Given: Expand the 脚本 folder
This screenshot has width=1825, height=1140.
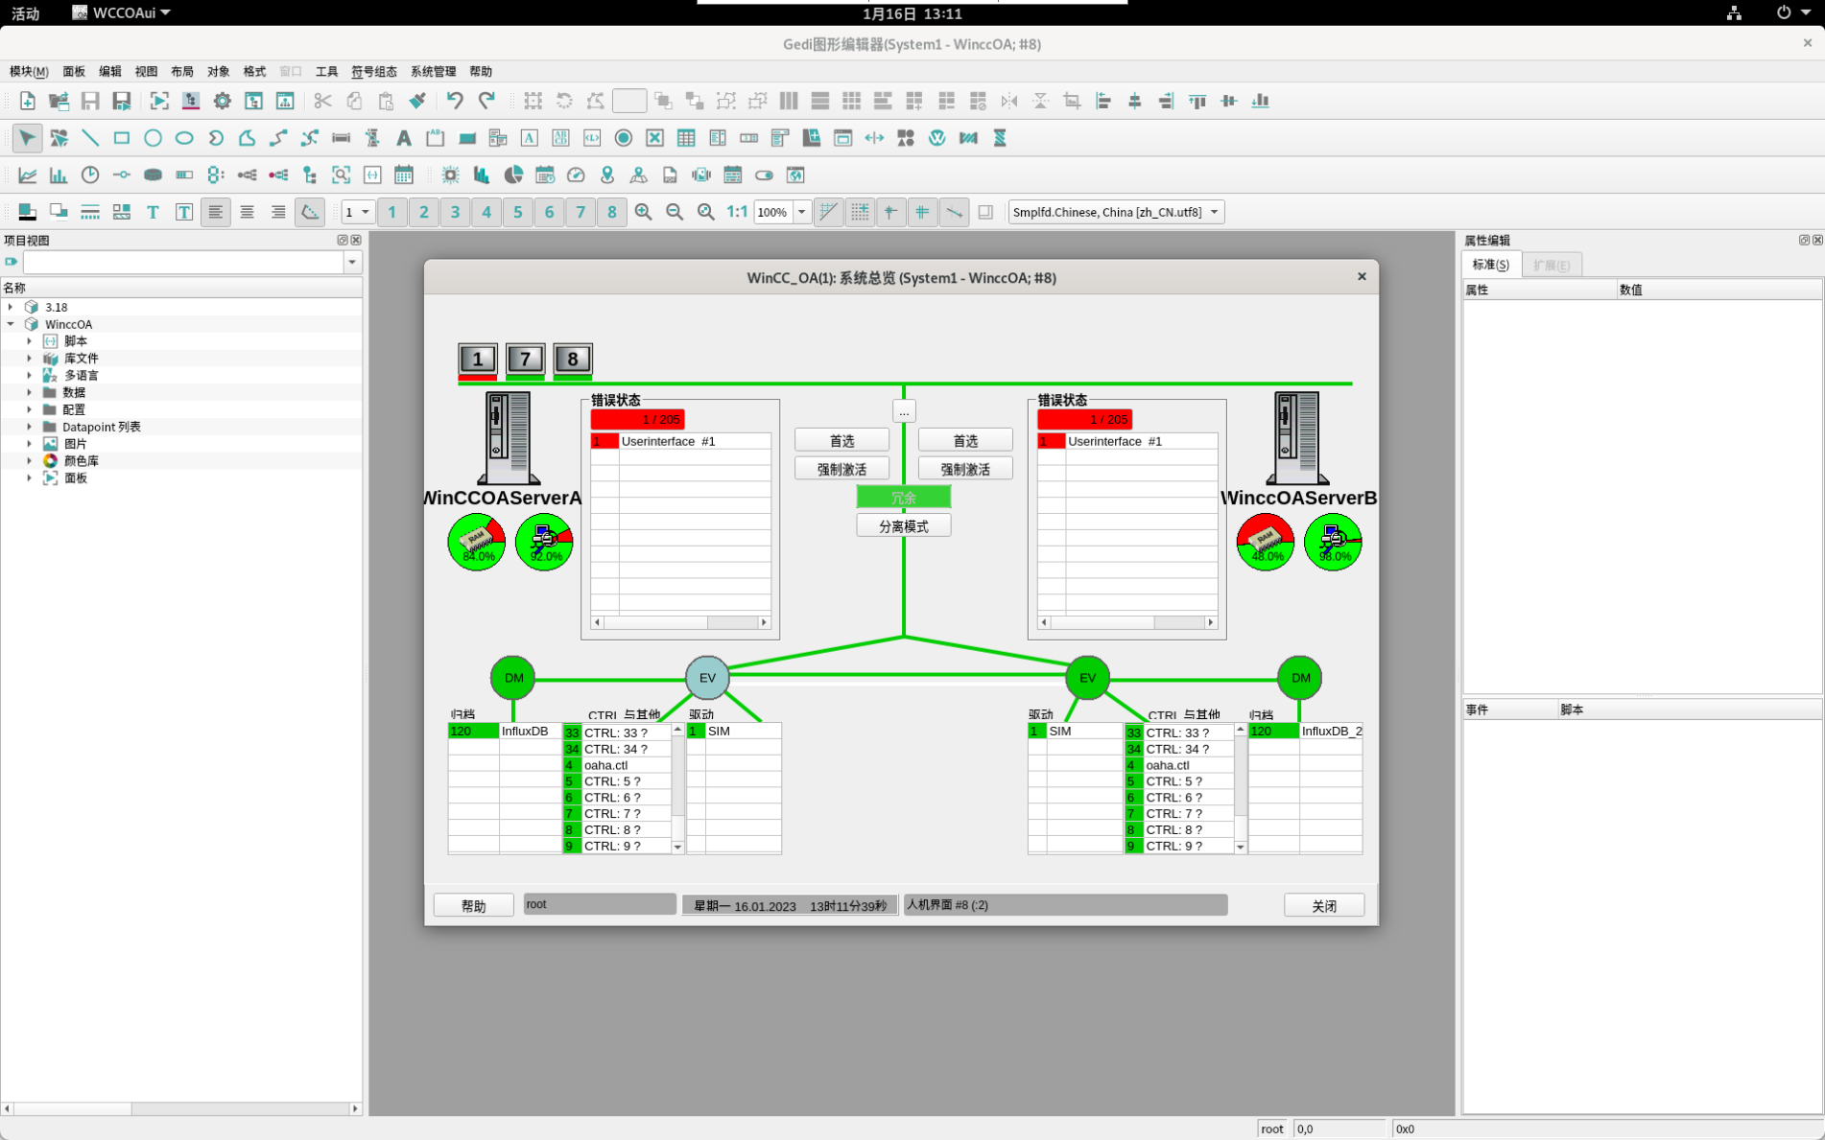Looking at the screenshot, I should point(29,341).
